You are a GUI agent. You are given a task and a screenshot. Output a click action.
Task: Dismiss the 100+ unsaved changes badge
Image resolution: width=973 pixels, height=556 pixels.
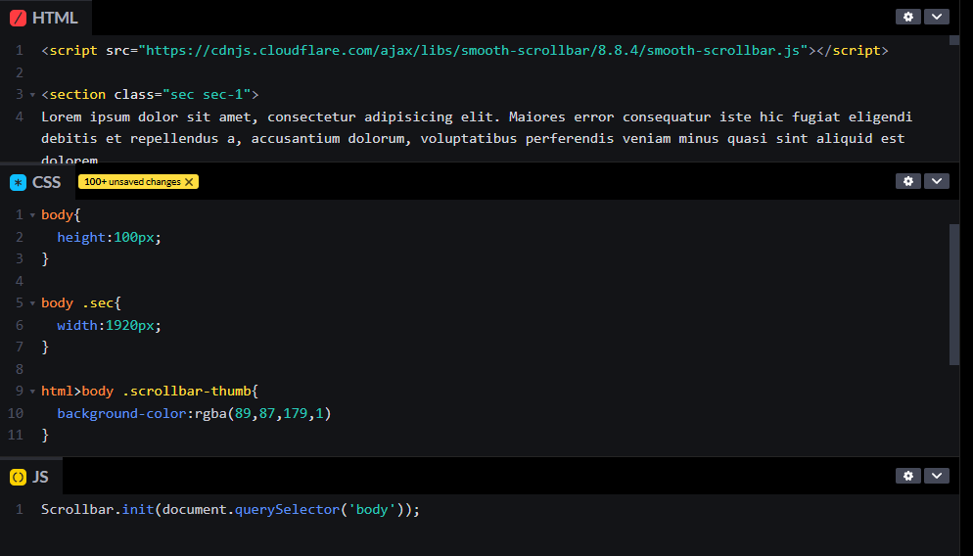189,182
